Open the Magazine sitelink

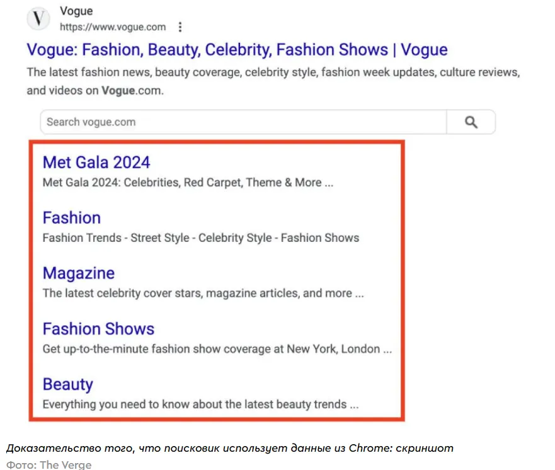pos(79,273)
